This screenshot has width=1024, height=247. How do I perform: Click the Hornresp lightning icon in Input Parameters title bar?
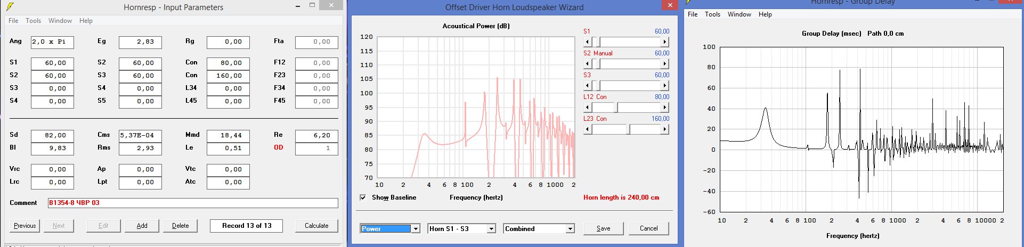10,6
